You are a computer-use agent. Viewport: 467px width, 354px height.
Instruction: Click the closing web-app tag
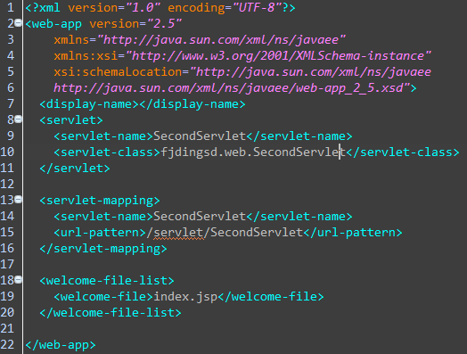pyautogui.click(x=61, y=345)
